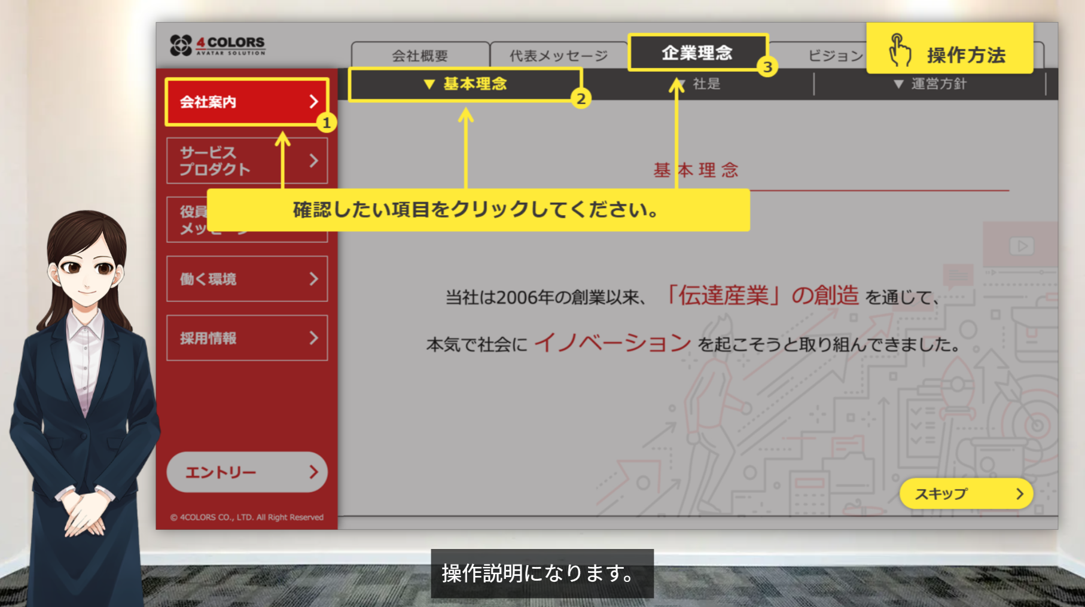Click the 確認したい項目 yellow instruction banner

(477, 211)
